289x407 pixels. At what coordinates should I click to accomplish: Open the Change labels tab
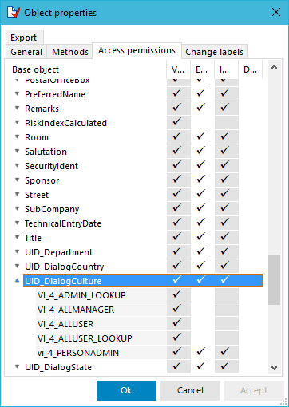coord(215,52)
